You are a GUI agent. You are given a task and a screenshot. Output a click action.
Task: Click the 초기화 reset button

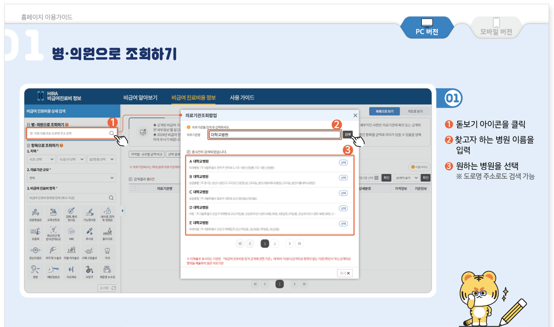pyautogui.click(x=107, y=288)
